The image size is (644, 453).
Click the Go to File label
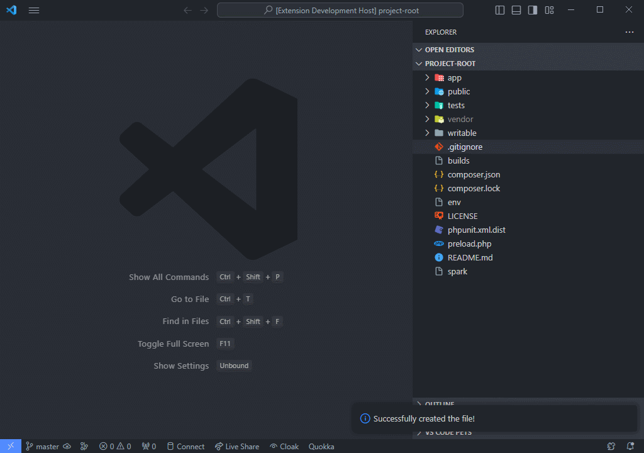click(x=190, y=299)
